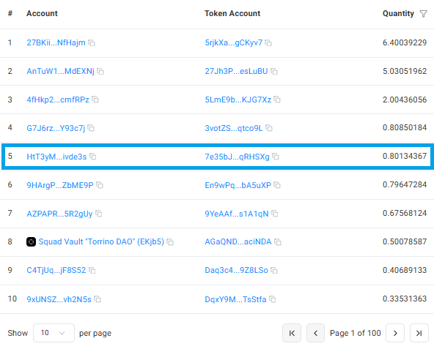Open account 27BKii...NfHajm
The height and width of the screenshot is (349, 434).
point(56,43)
